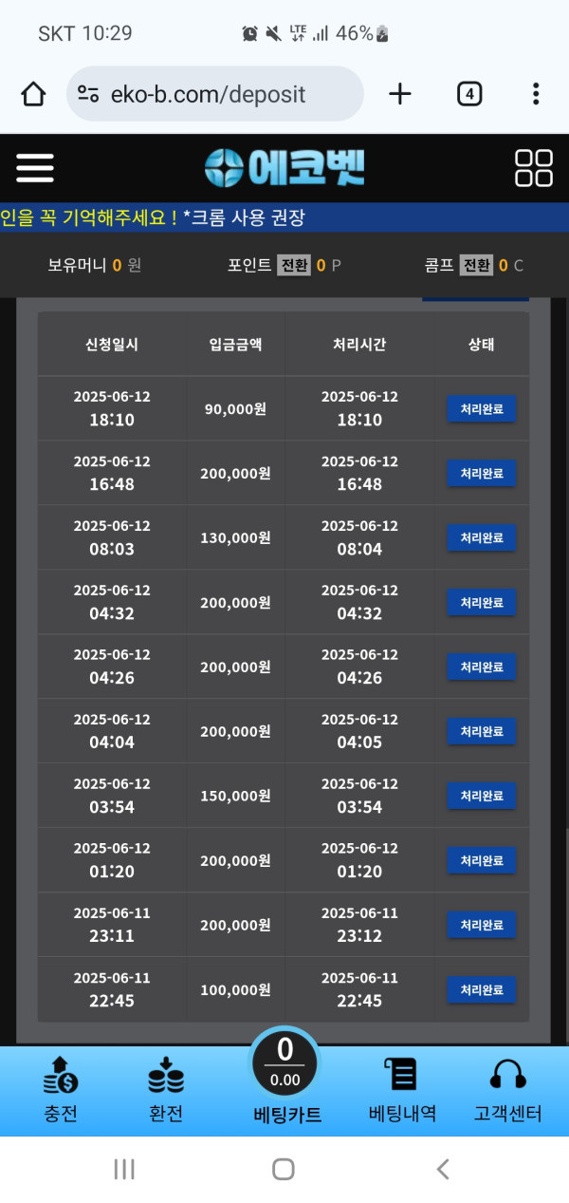Click the 에코벳 logo

tap(284, 168)
